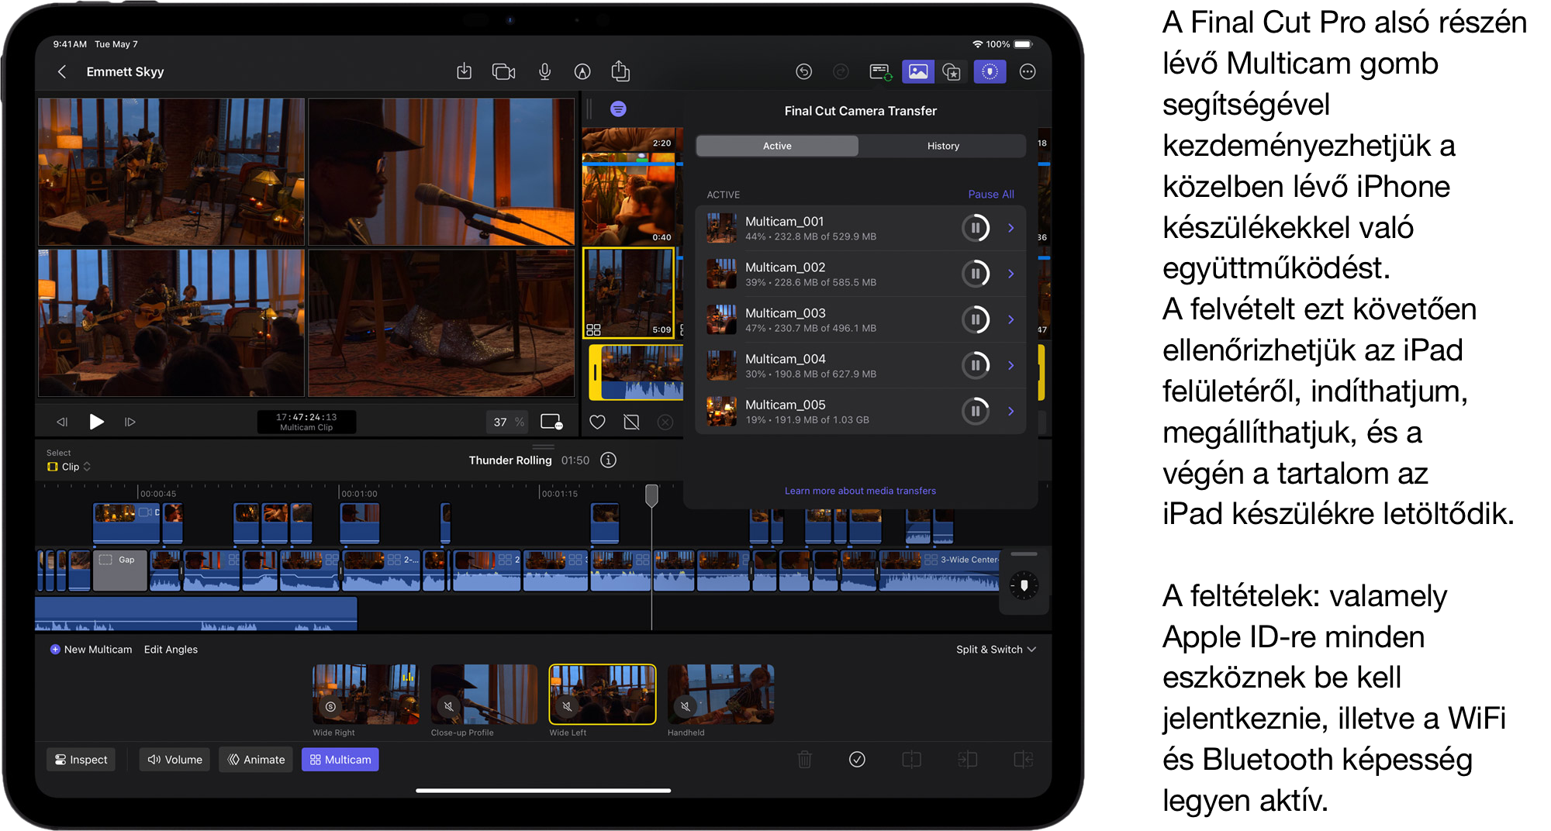Reject the clip selection icon

(x=631, y=422)
